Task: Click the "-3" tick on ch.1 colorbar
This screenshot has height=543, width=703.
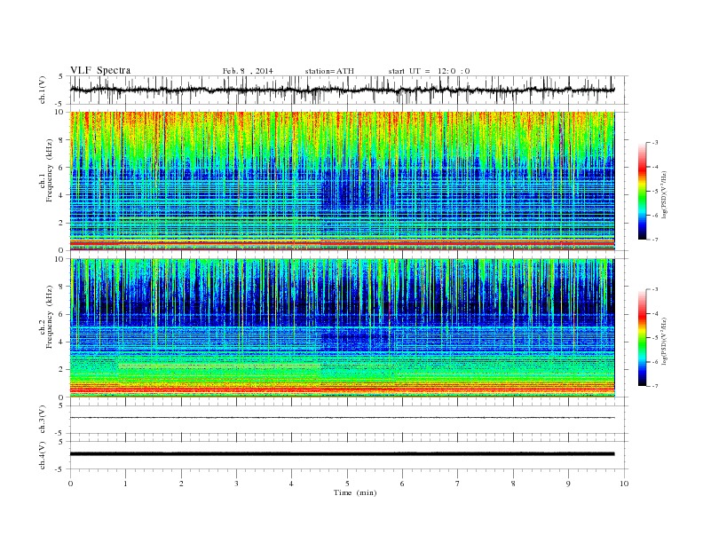Action: click(x=655, y=143)
